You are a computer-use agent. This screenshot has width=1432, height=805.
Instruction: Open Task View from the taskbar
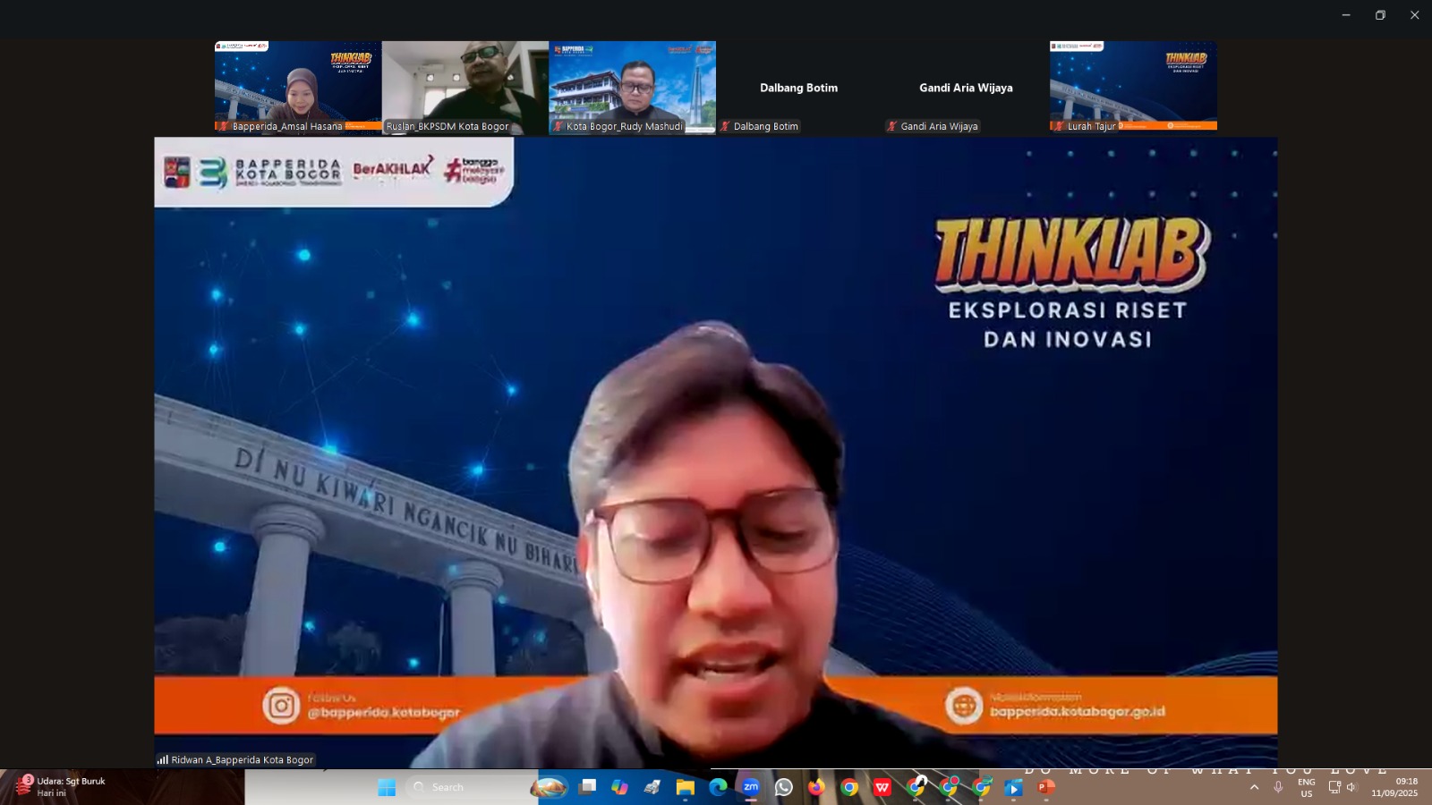587,787
